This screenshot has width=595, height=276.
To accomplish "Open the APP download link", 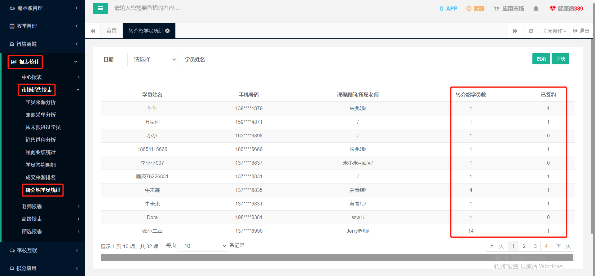I will click(x=448, y=9).
